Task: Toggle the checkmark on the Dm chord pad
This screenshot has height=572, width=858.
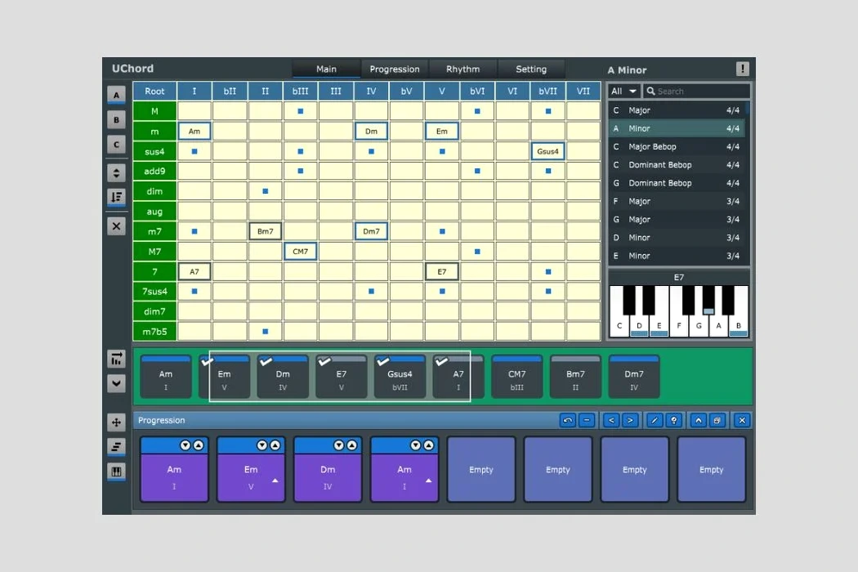Action: (x=266, y=362)
